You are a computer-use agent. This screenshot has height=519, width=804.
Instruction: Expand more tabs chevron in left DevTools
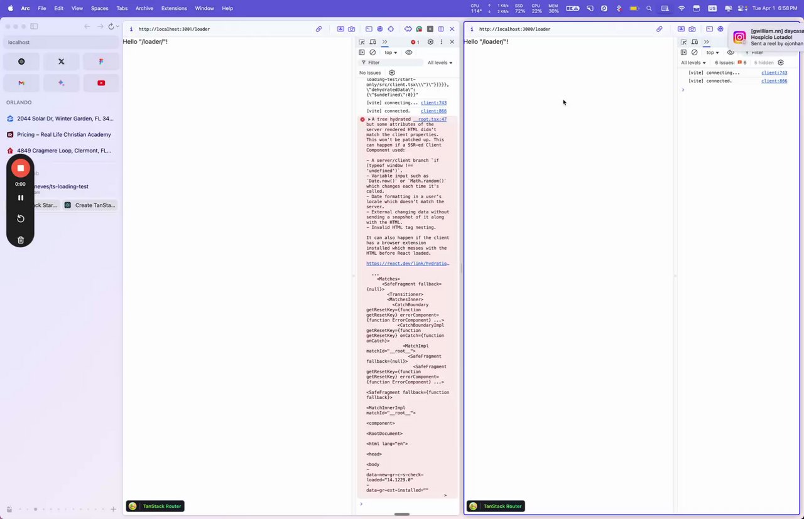point(385,42)
